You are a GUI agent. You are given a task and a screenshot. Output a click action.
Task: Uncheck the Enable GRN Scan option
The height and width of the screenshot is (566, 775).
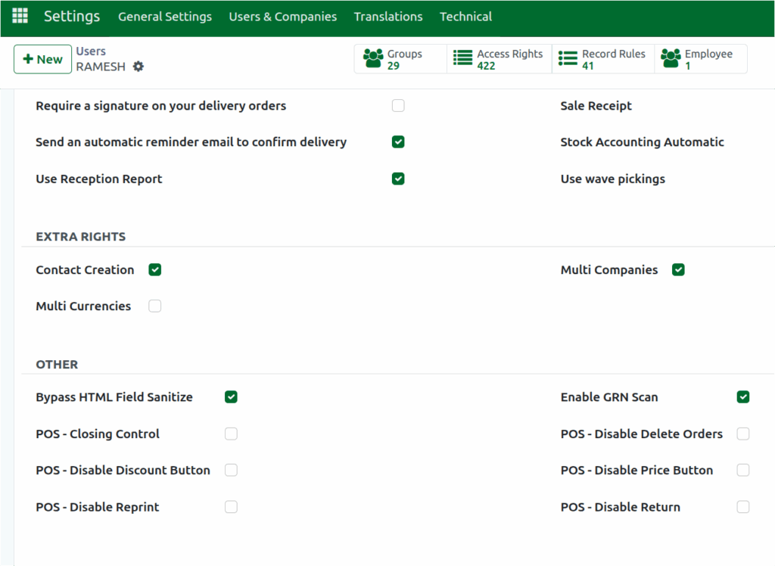tap(743, 397)
